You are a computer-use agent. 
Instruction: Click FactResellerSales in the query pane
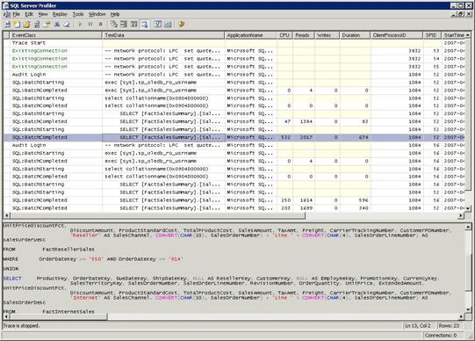point(68,250)
